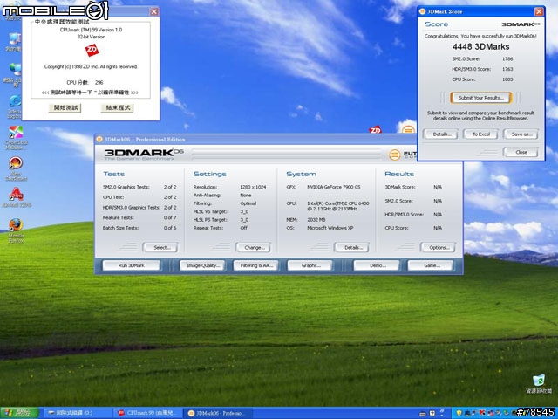The height and width of the screenshot is (419, 558).
Task: Click memory value '2032 MB'
Action: click(x=316, y=220)
